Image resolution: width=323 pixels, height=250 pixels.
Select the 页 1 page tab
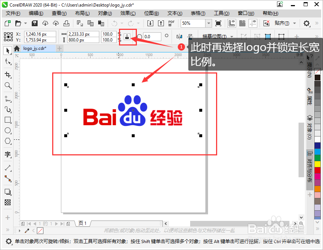[x=82, y=223]
